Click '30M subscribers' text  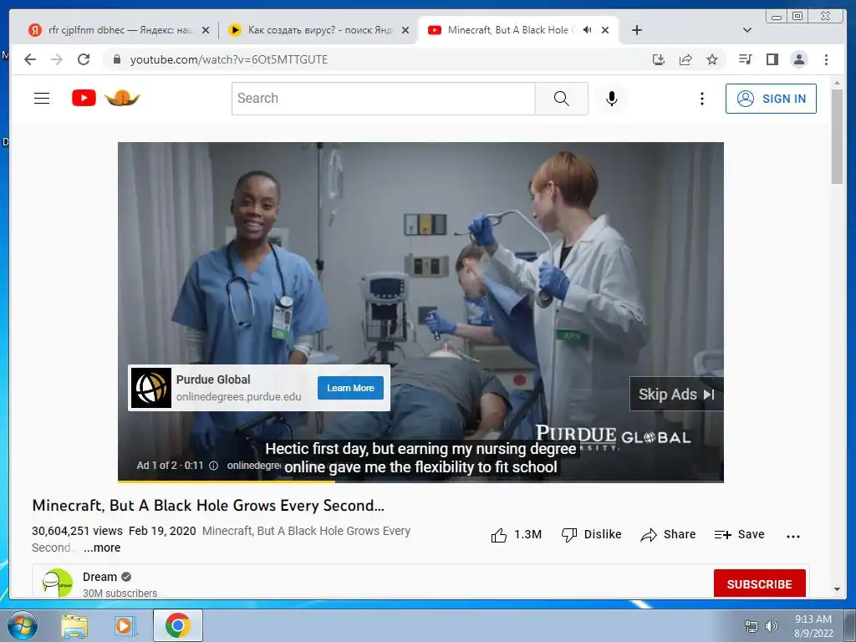coord(120,593)
